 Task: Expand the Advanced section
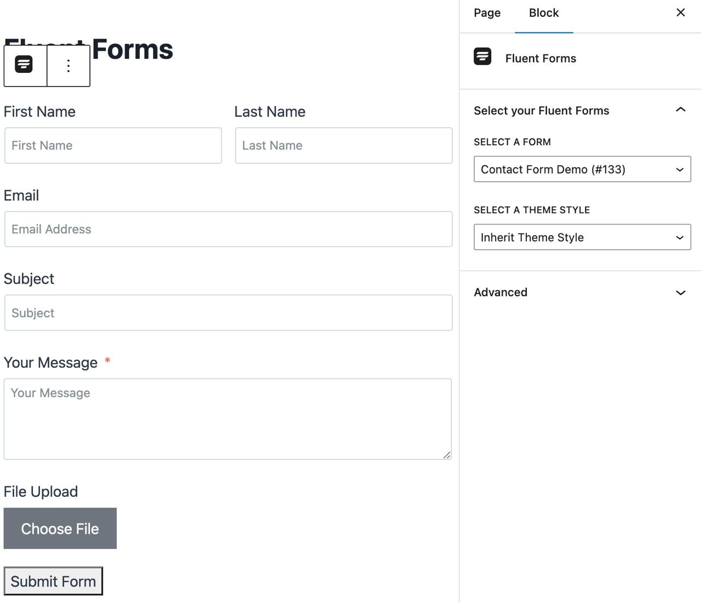click(681, 292)
